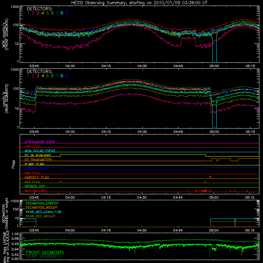Click the SC_TRANSMITTER flag label
Viewport: 263px width, 263px height.
[38, 160]
